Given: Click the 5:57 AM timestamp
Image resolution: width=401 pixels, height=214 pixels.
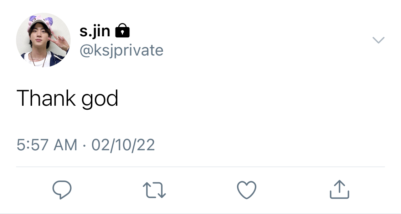Looking at the screenshot, I should tap(47, 145).
